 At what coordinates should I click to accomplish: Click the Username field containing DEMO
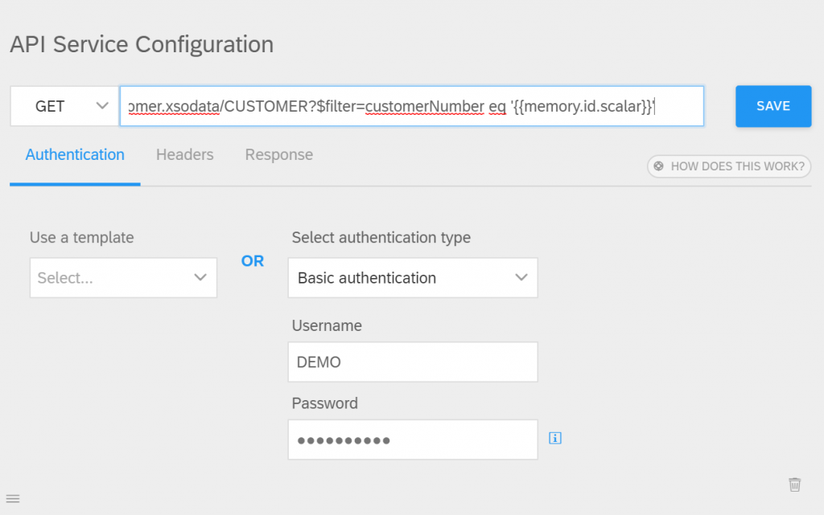[413, 362]
